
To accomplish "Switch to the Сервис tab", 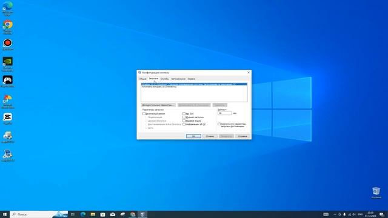I will coord(192,79).
